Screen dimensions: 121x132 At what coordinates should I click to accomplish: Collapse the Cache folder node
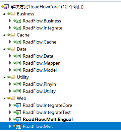[x=4, y=35]
